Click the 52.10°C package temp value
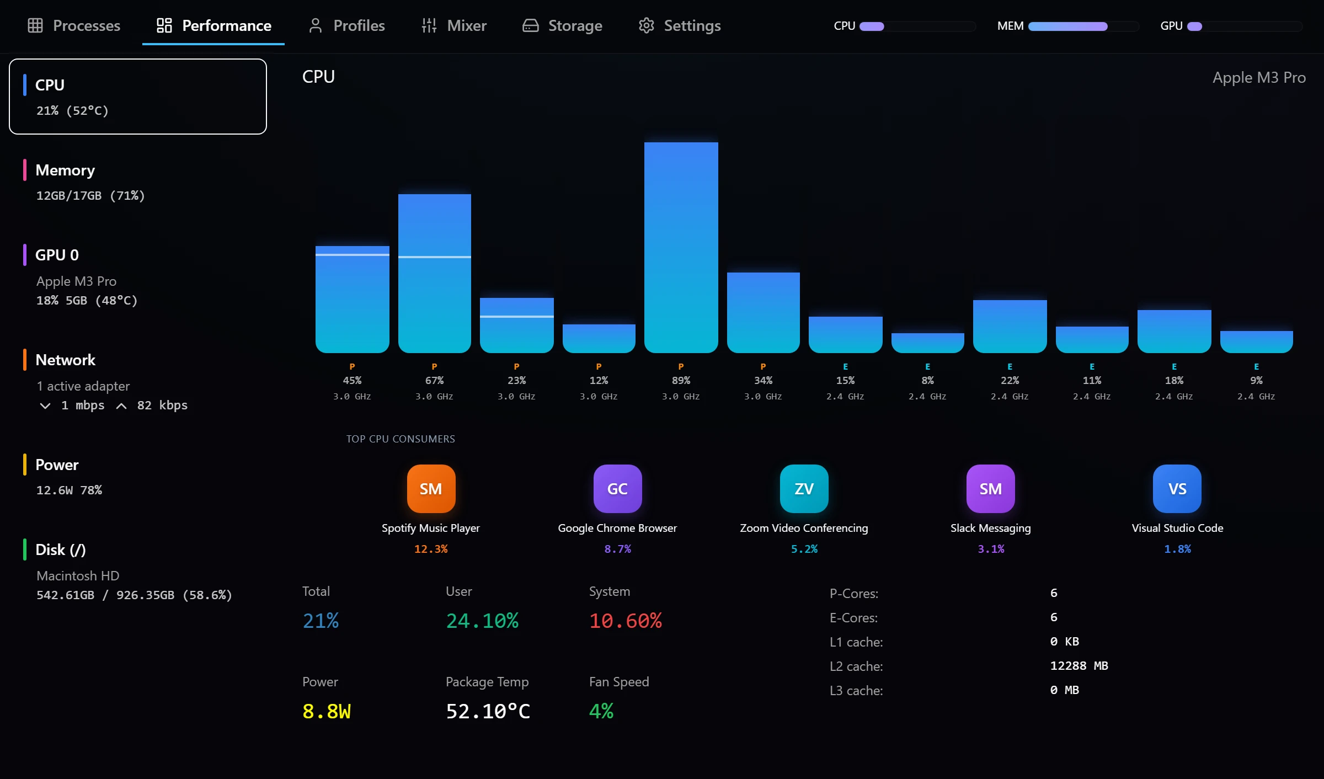Viewport: 1324px width, 779px height. [x=488, y=712]
